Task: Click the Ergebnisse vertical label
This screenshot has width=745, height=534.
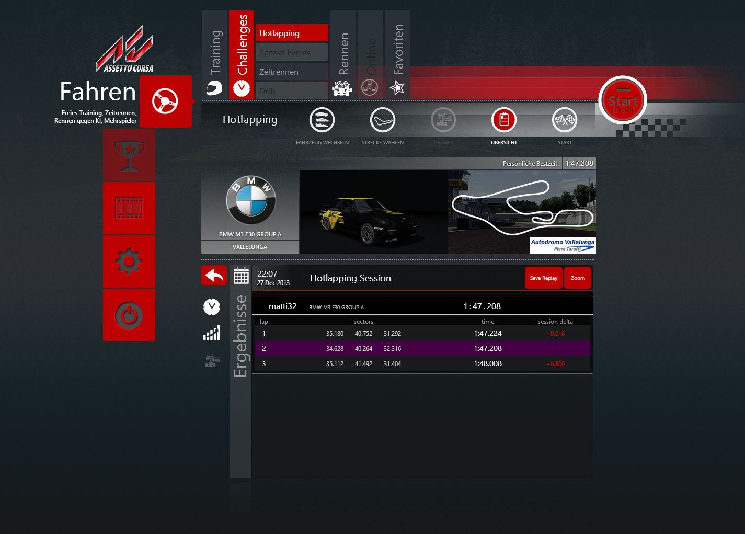Action: [x=240, y=335]
